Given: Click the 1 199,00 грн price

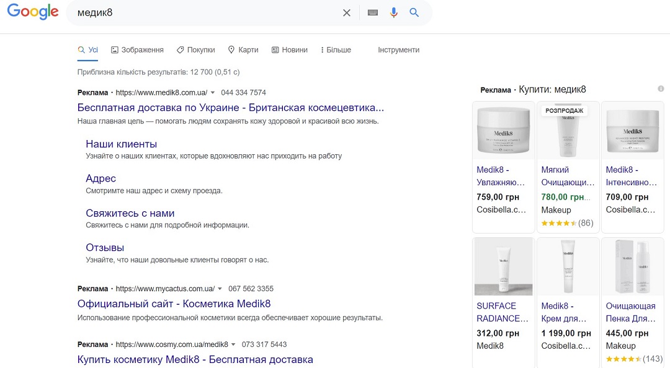Looking at the screenshot, I should point(566,333).
